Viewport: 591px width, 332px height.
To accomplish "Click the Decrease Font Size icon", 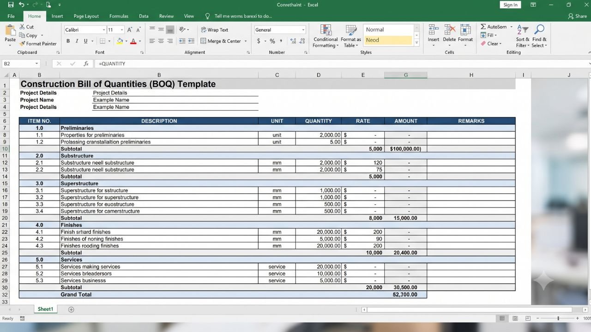I will point(139,30).
